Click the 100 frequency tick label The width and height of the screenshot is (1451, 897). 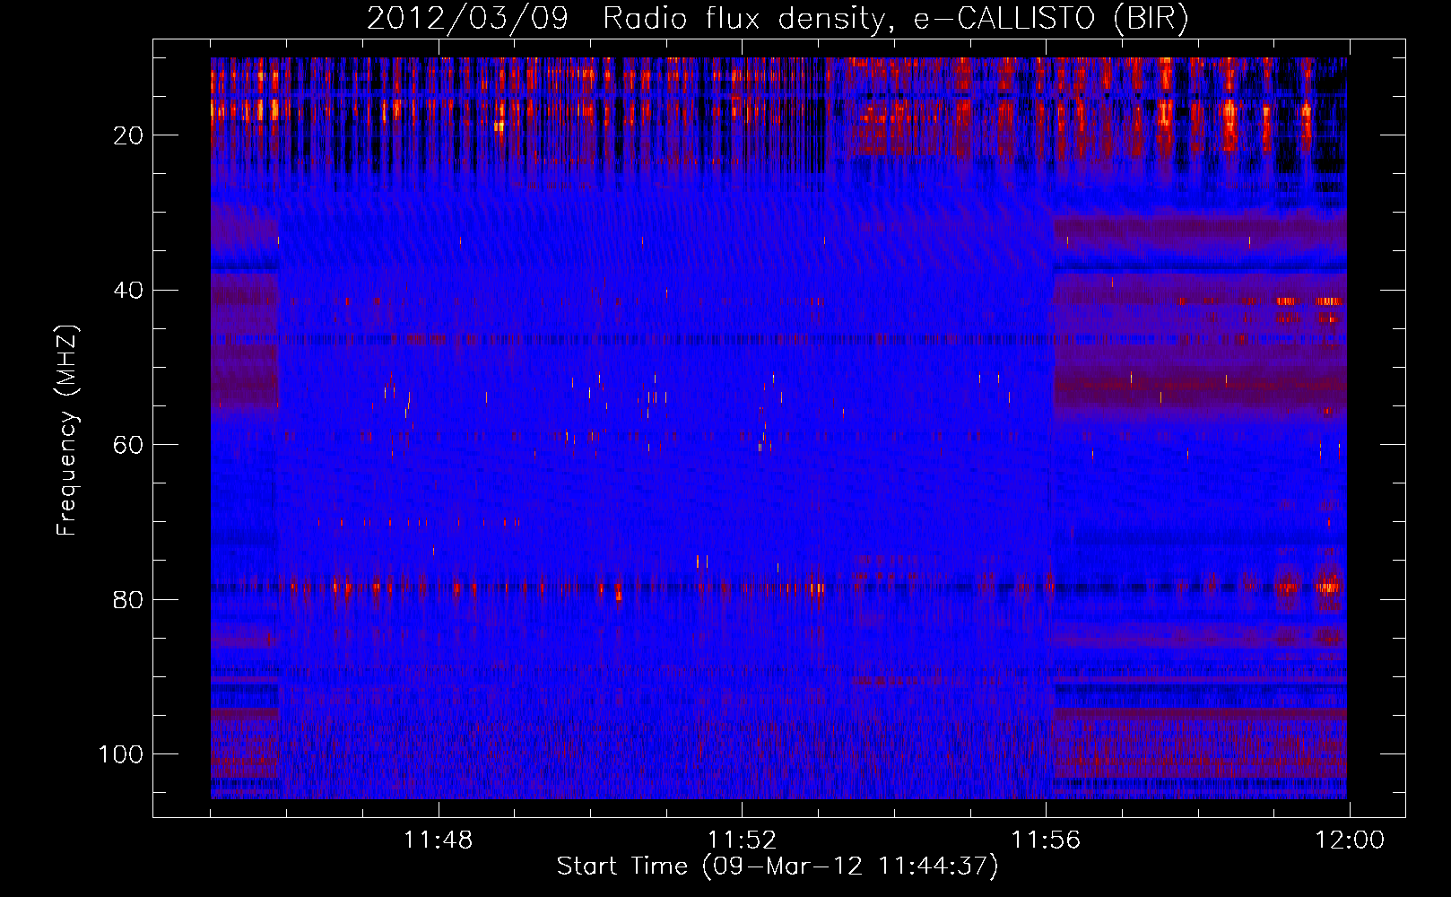point(121,754)
